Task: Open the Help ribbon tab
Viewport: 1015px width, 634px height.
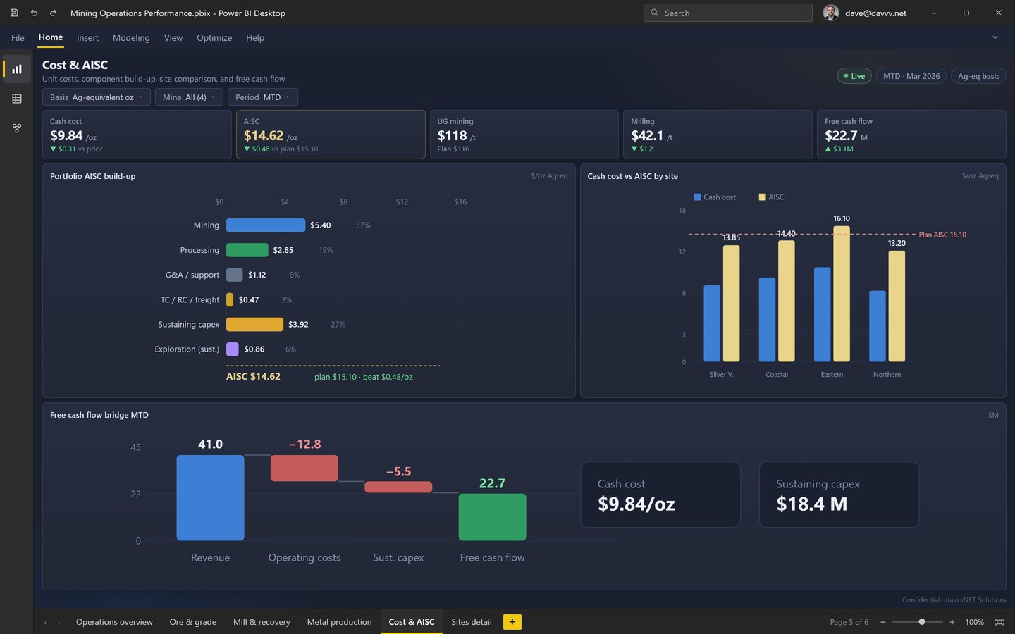Action: (255, 38)
